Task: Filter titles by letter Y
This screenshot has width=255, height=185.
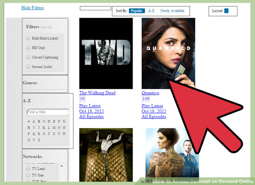Action: point(34,140)
